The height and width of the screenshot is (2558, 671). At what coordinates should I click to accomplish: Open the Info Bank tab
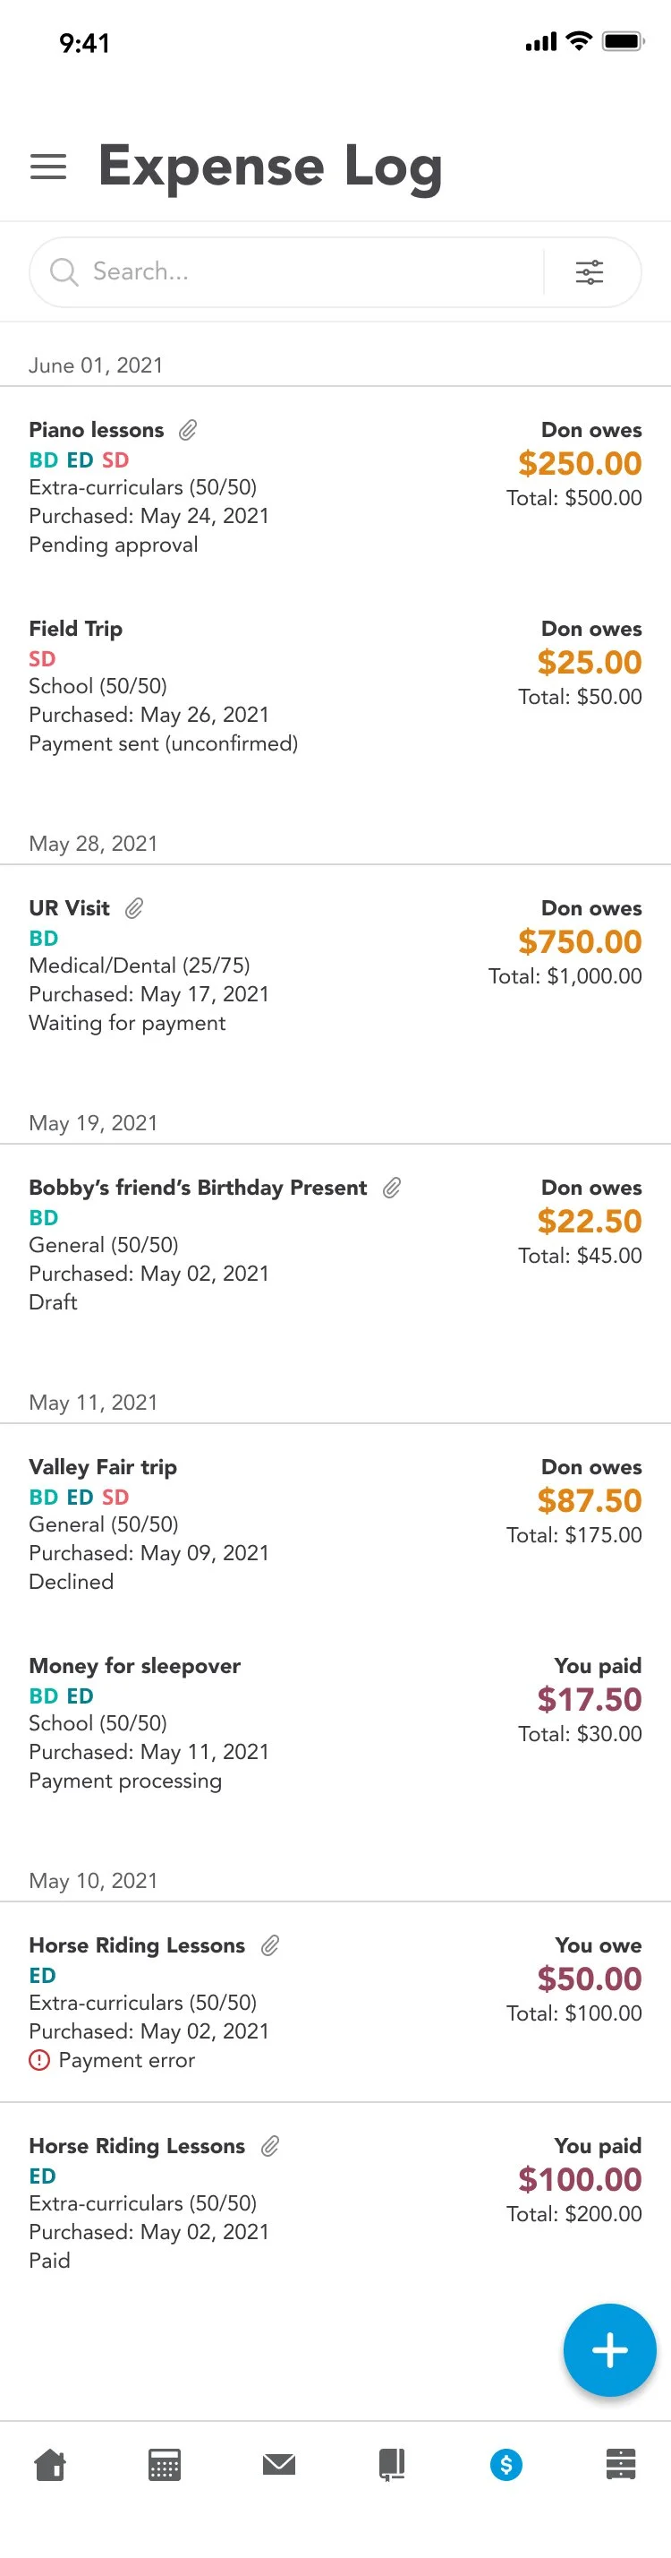[620, 2464]
